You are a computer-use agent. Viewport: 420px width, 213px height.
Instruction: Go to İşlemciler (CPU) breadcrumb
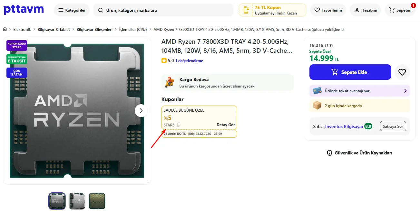tap(133, 29)
